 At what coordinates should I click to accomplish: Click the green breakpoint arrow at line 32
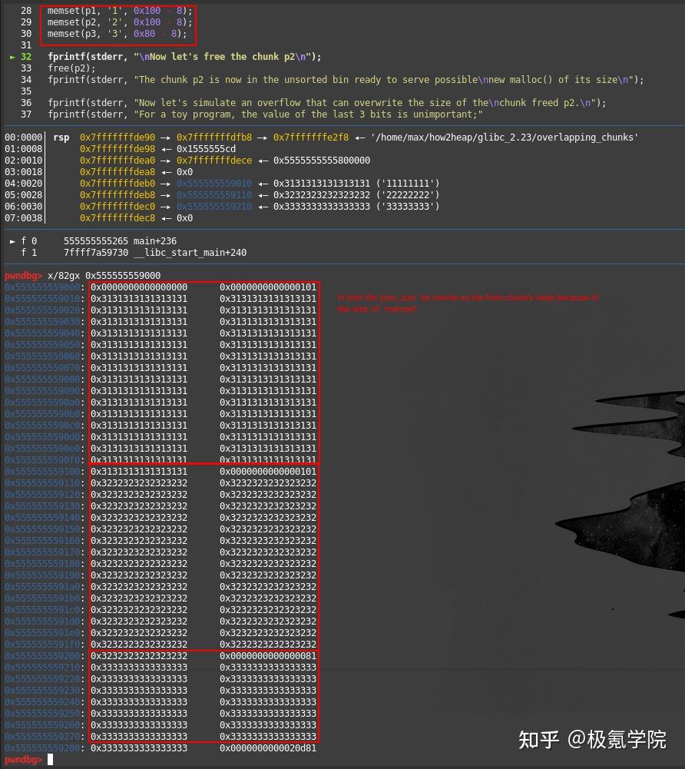(x=13, y=56)
